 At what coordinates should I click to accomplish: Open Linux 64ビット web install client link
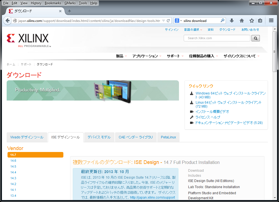[x=228, y=104]
